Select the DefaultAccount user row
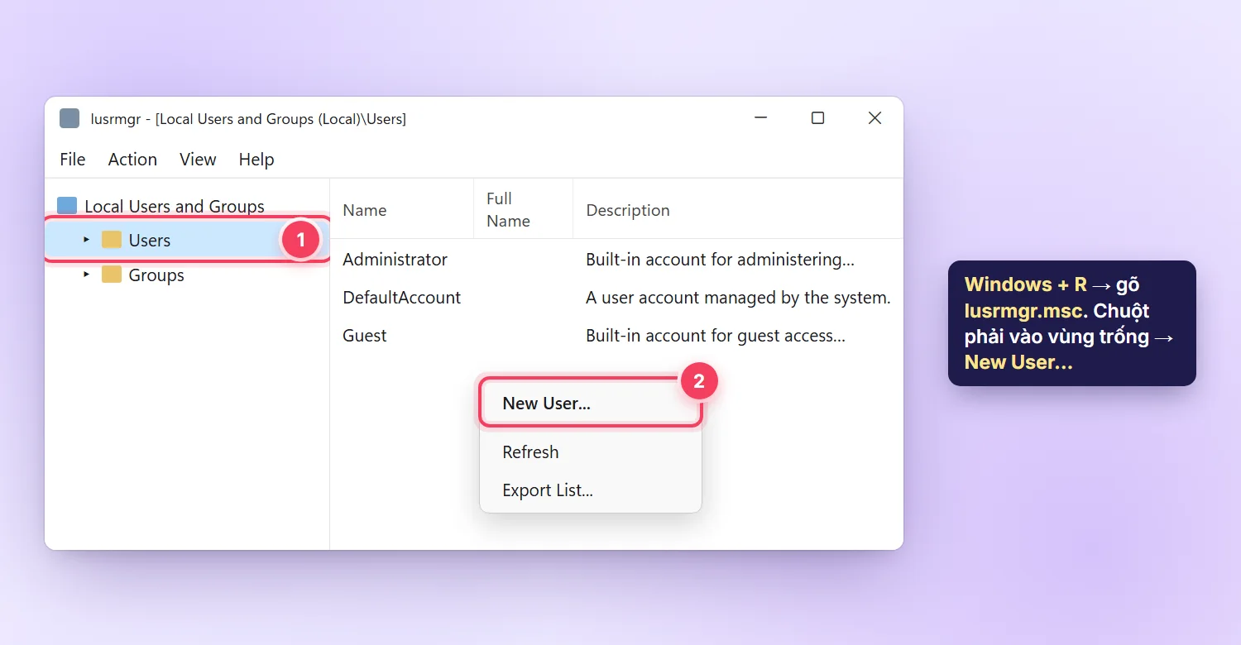The height and width of the screenshot is (645, 1241). point(616,298)
